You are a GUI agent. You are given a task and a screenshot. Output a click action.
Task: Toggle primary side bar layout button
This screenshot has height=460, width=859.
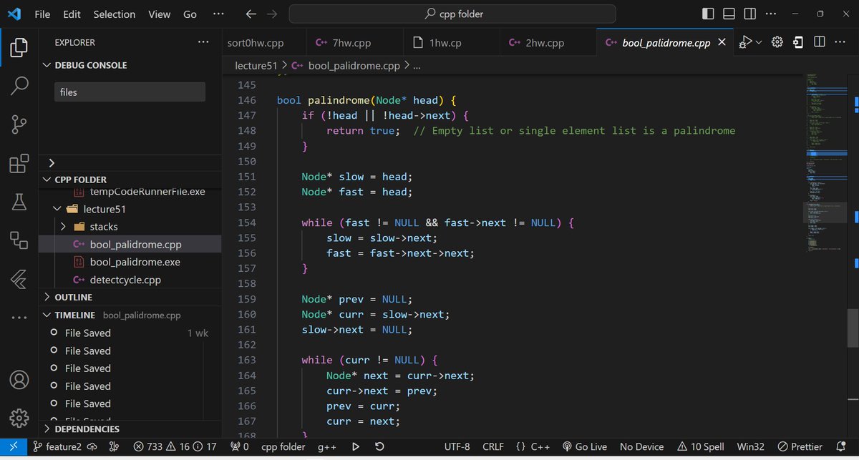(x=708, y=14)
